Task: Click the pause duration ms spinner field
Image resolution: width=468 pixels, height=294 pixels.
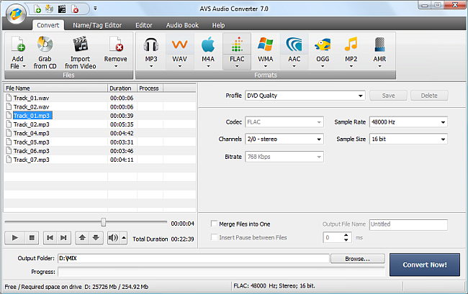Action: click(337, 237)
